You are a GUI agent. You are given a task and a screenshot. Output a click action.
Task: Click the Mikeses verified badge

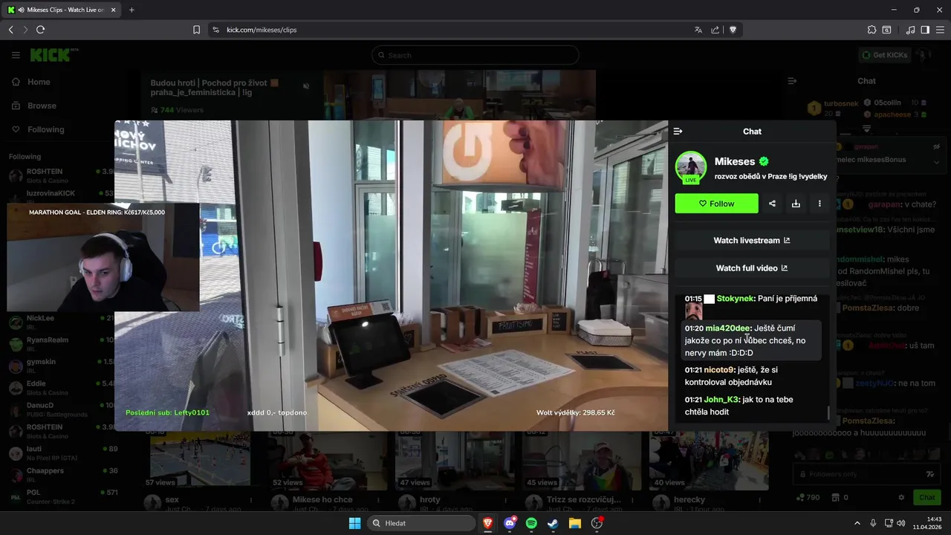pos(764,161)
